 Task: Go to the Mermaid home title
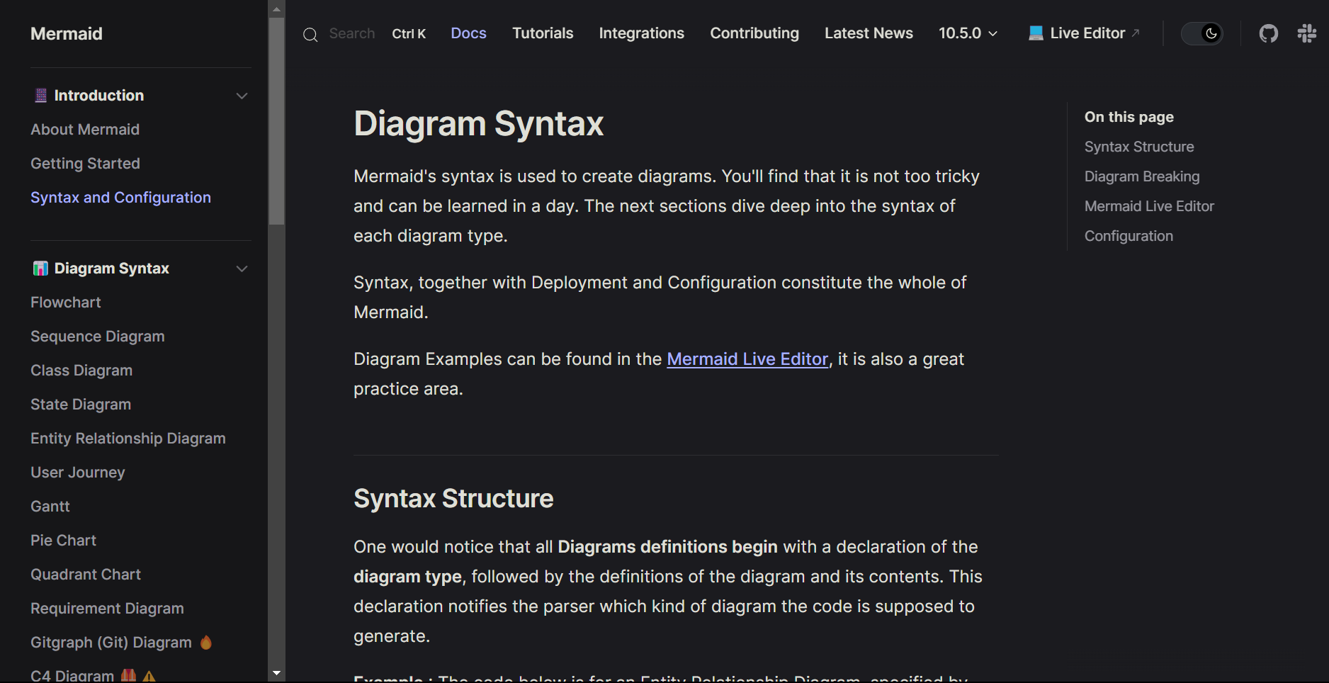(67, 33)
